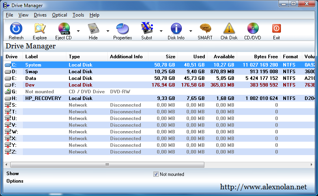Open CD/DVD tools icon
The height and width of the screenshot is (196, 318).
tap(253, 28)
